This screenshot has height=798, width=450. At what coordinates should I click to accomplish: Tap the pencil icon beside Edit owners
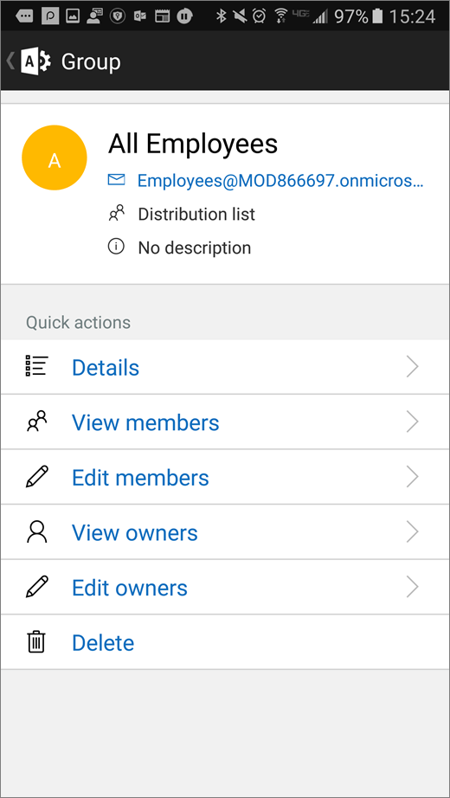(x=37, y=587)
